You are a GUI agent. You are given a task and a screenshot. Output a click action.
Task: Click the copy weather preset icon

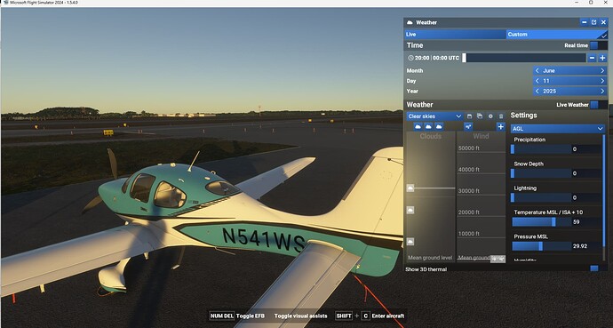point(480,116)
